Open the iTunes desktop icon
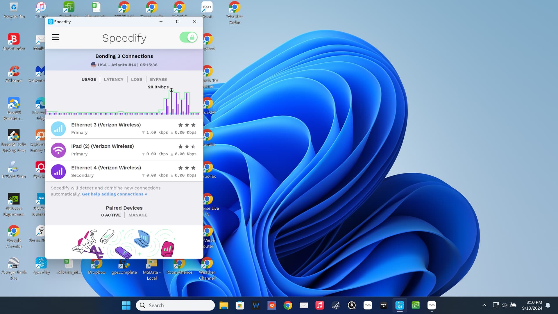Image resolution: width=558 pixels, height=314 pixels. coord(41,10)
